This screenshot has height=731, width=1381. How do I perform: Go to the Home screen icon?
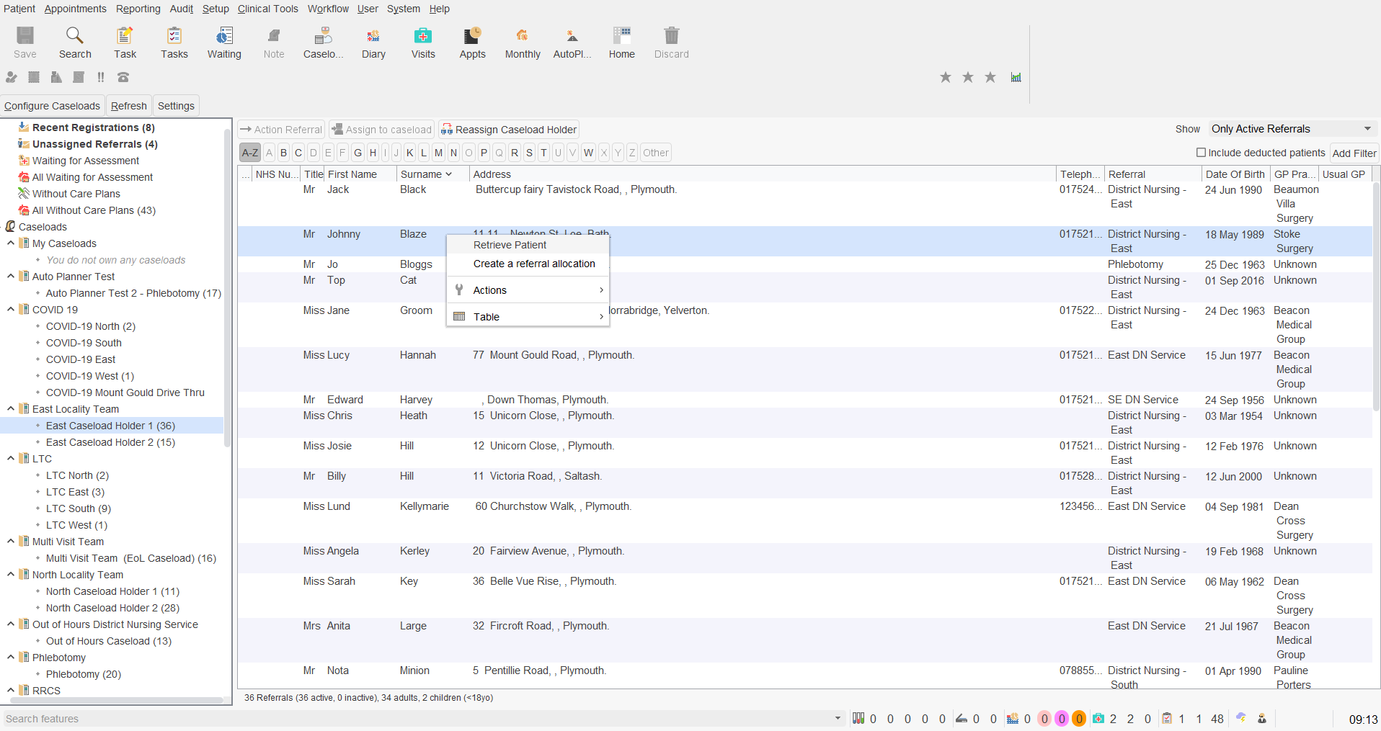click(621, 42)
